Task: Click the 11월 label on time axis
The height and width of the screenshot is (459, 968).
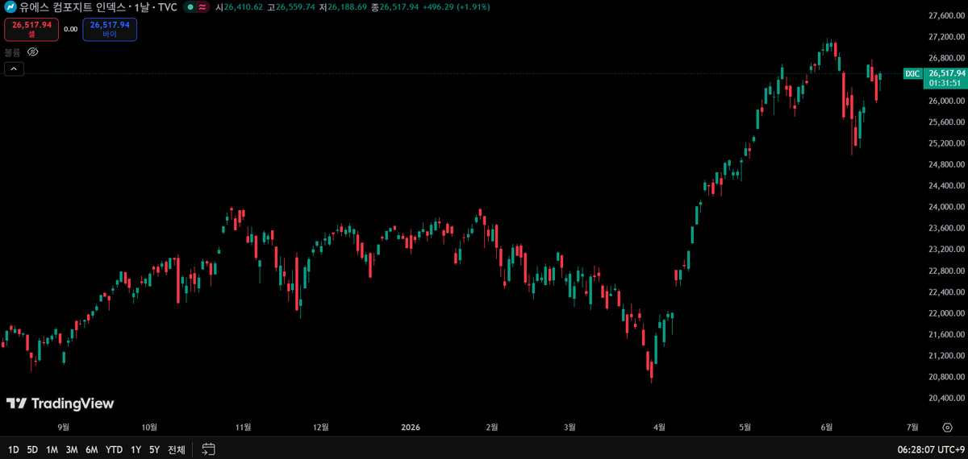Action: [x=243, y=427]
